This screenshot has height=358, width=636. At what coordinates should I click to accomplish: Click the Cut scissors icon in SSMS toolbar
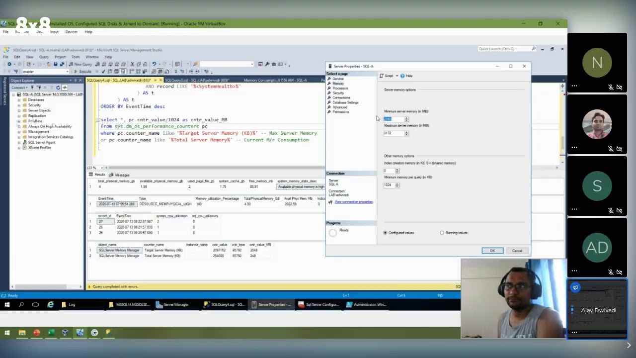click(x=132, y=64)
